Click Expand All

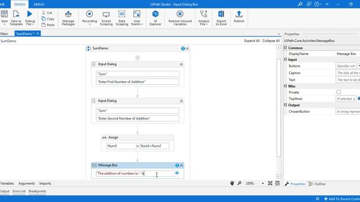click(251, 41)
